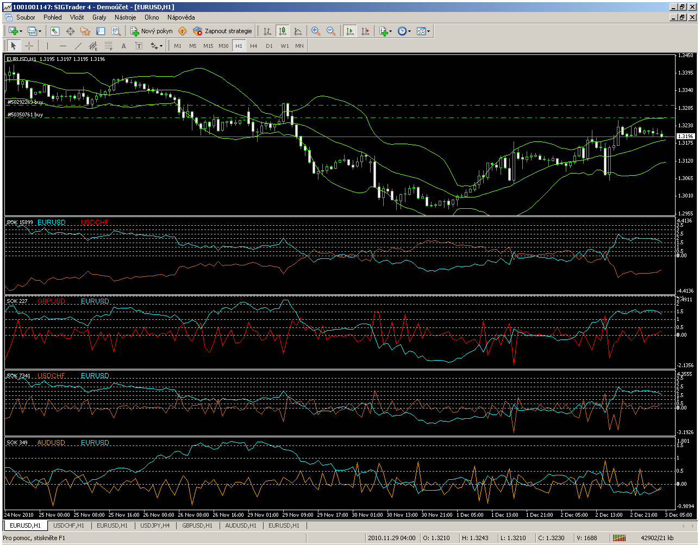
Task: Select the equidistant channel tool
Action: [x=93, y=46]
